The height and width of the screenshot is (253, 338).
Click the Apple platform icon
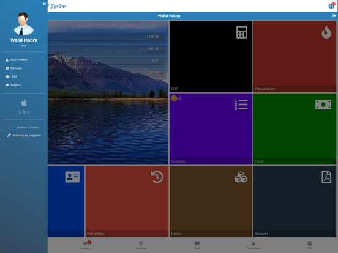coord(24,103)
